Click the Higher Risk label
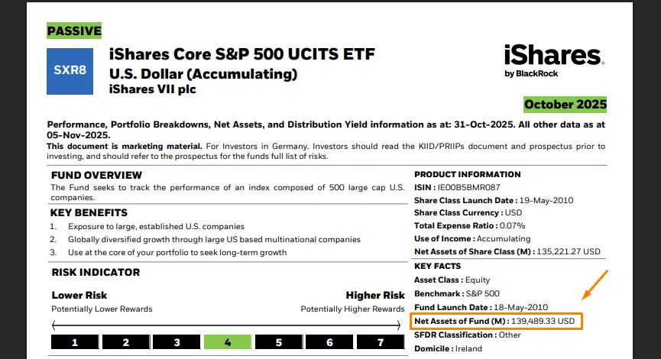 click(x=374, y=295)
